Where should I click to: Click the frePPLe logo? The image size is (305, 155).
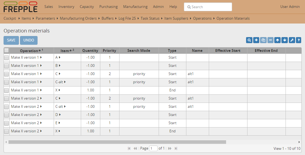pos(21,7)
